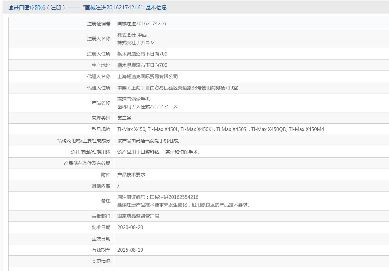Click the 生产地址 address value
This screenshot has width=389, height=271.
142,65
